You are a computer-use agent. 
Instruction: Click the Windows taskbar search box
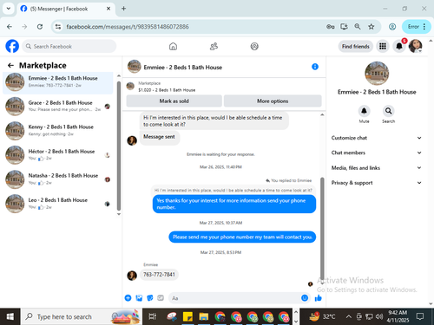82,316
